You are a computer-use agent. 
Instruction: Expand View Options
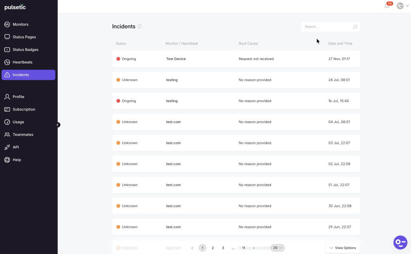tap(342, 248)
